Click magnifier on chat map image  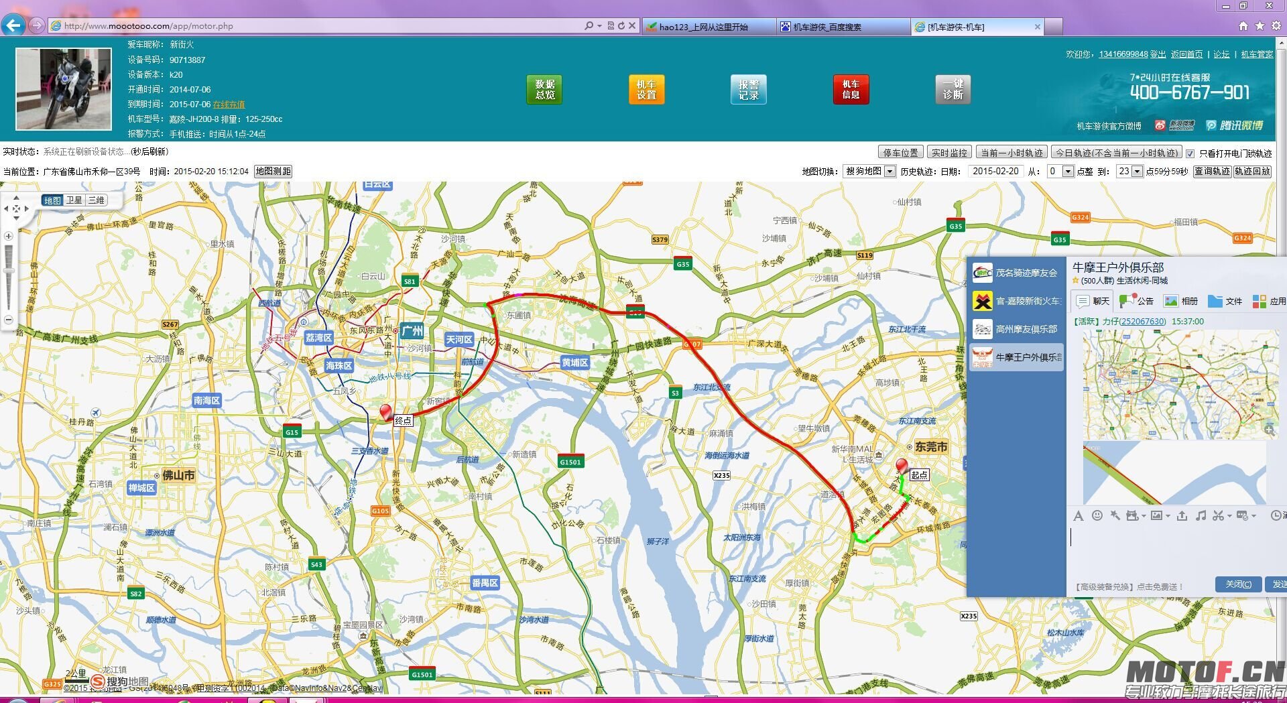1269,430
